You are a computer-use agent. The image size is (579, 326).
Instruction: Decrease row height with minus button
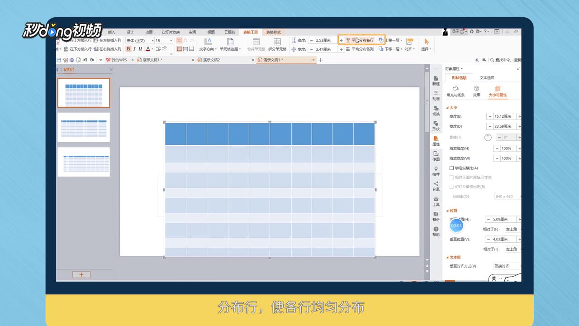pyautogui.click(x=311, y=40)
